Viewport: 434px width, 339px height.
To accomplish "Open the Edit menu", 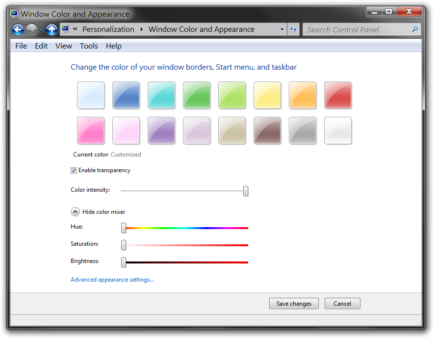I will coord(41,46).
